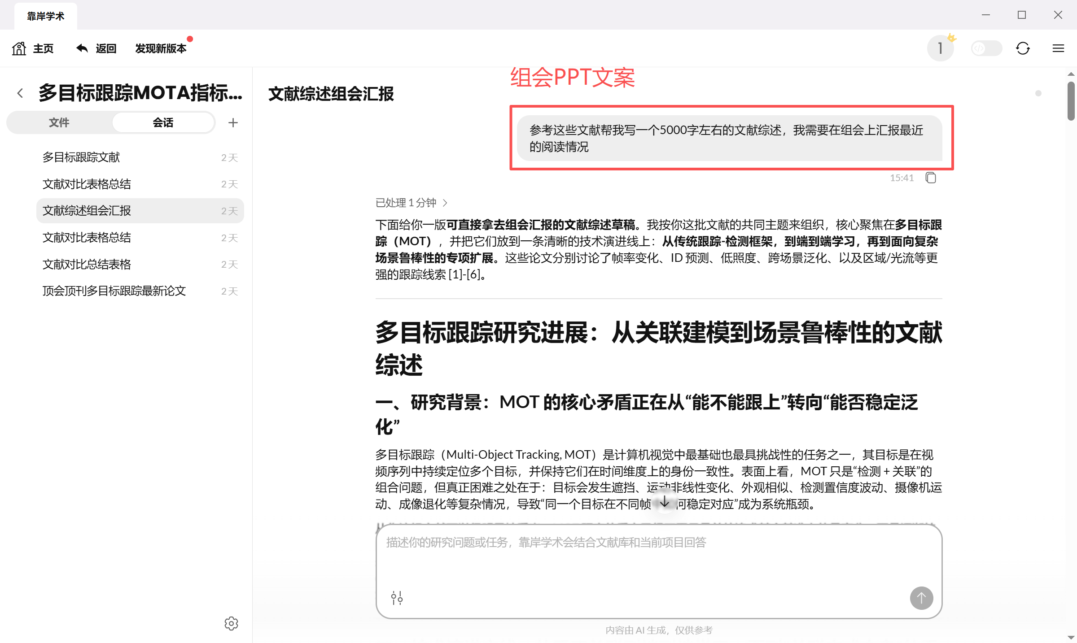Open 发现新版本 update notice
The width and height of the screenshot is (1077, 643).
[161, 48]
